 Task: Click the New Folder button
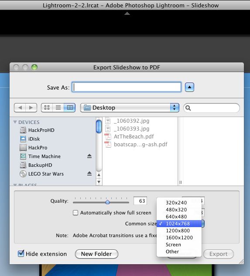tap(96, 254)
